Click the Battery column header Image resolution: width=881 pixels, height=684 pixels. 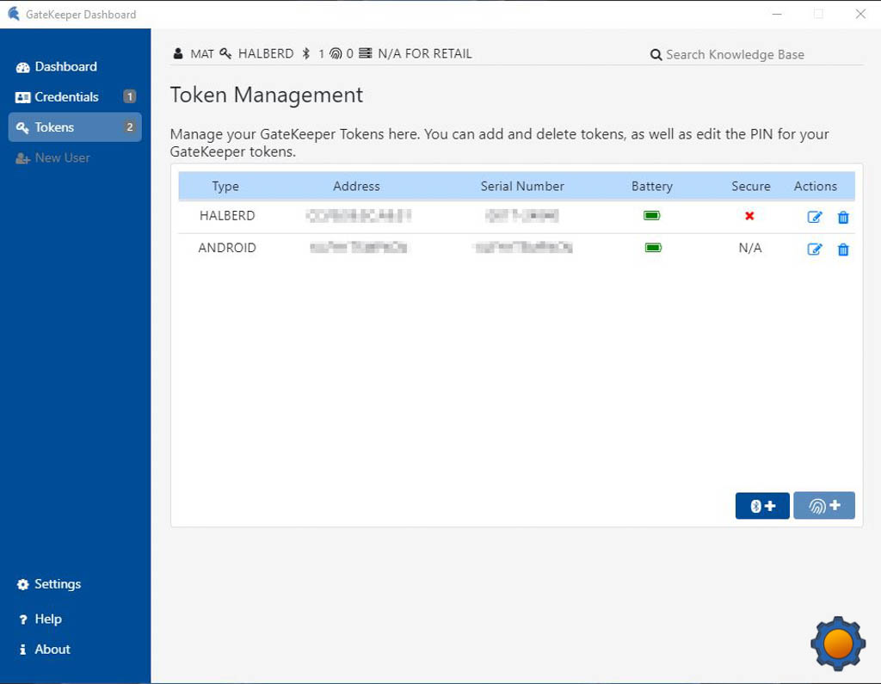pyautogui.click(x=652, y=187)
